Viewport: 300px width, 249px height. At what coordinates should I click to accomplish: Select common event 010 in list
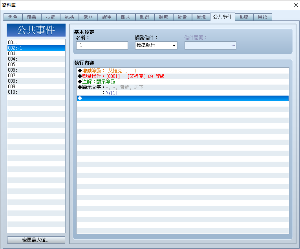36,92
